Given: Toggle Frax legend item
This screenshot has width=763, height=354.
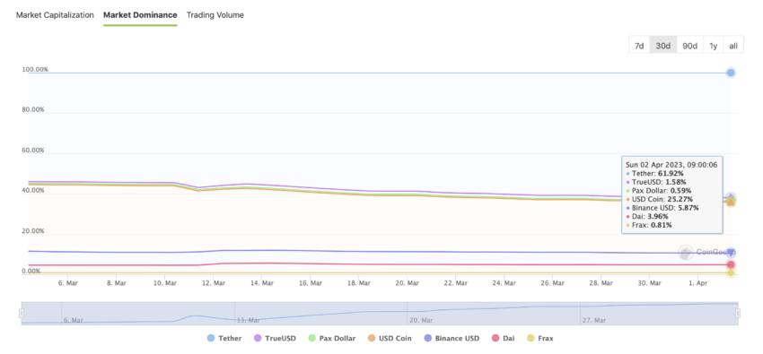Looking at the screenshot, I should point(539,339).
